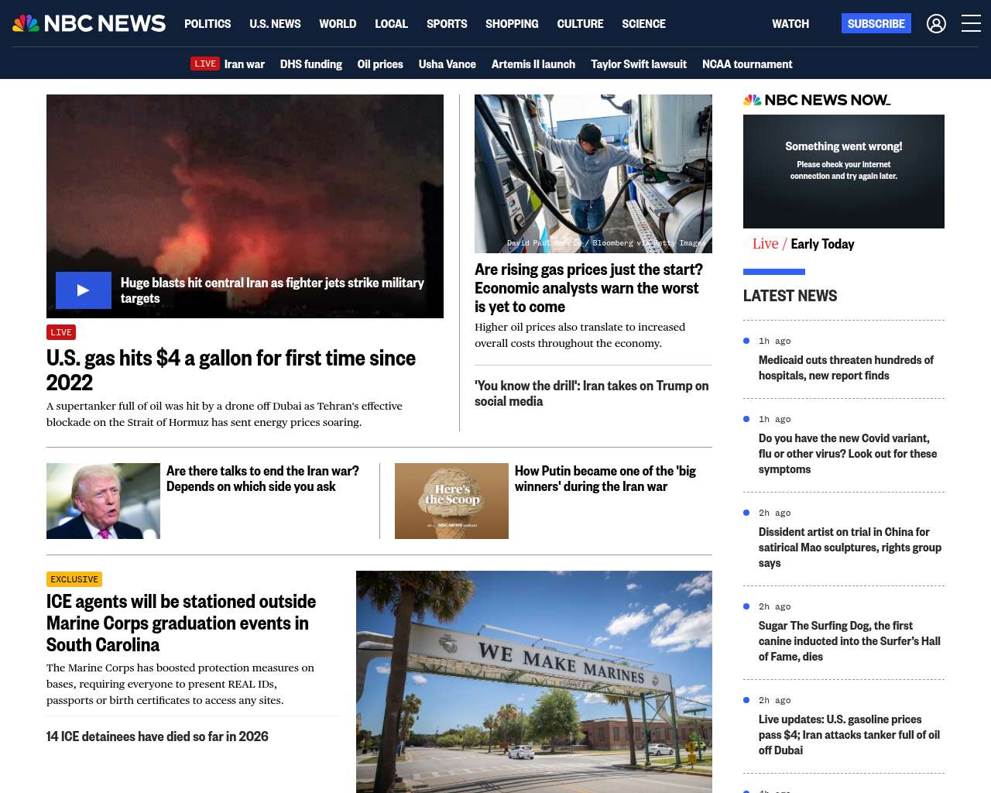991x793 pixels.
Task: Click the gas pump photo thumbnail
Action: pos(593,173)
